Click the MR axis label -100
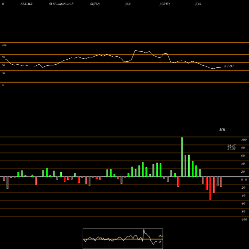Viewport: 249px width, 249px height. 244,220
